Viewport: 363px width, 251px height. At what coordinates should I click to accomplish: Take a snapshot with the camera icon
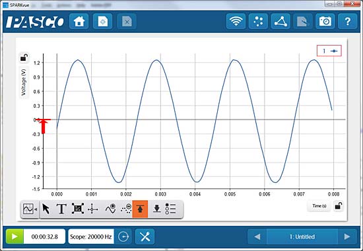click(x=325, y=21)
